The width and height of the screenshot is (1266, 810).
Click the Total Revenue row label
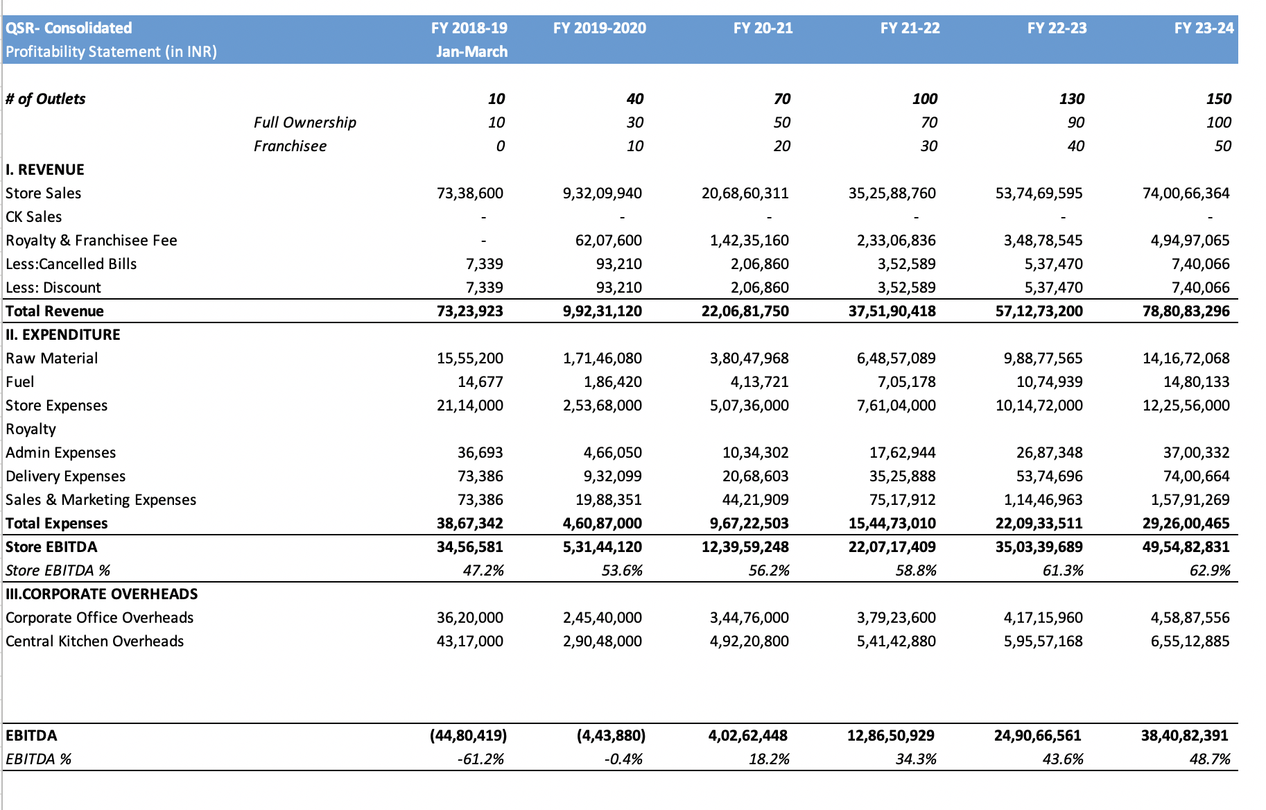(x=54, y=311)
